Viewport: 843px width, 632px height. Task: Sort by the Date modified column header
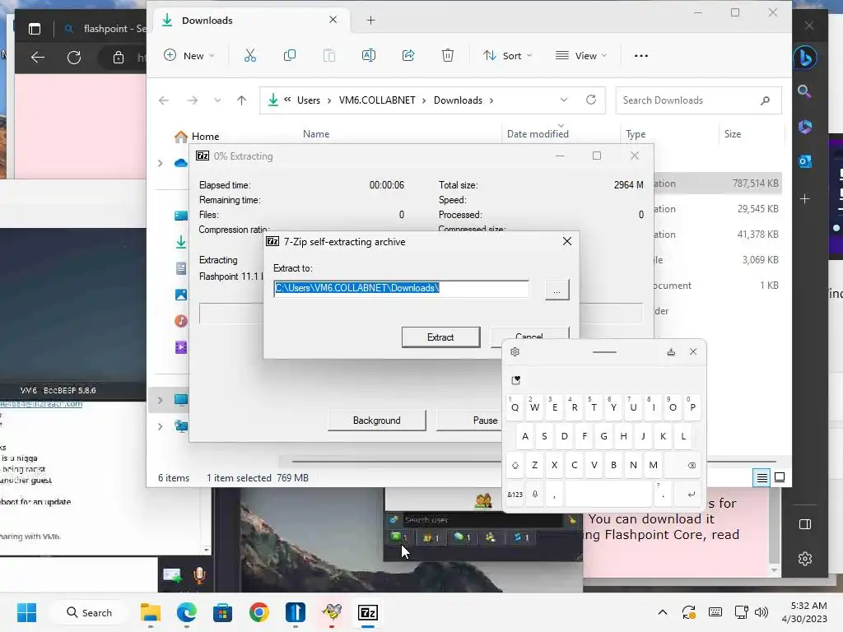(538, 134)
